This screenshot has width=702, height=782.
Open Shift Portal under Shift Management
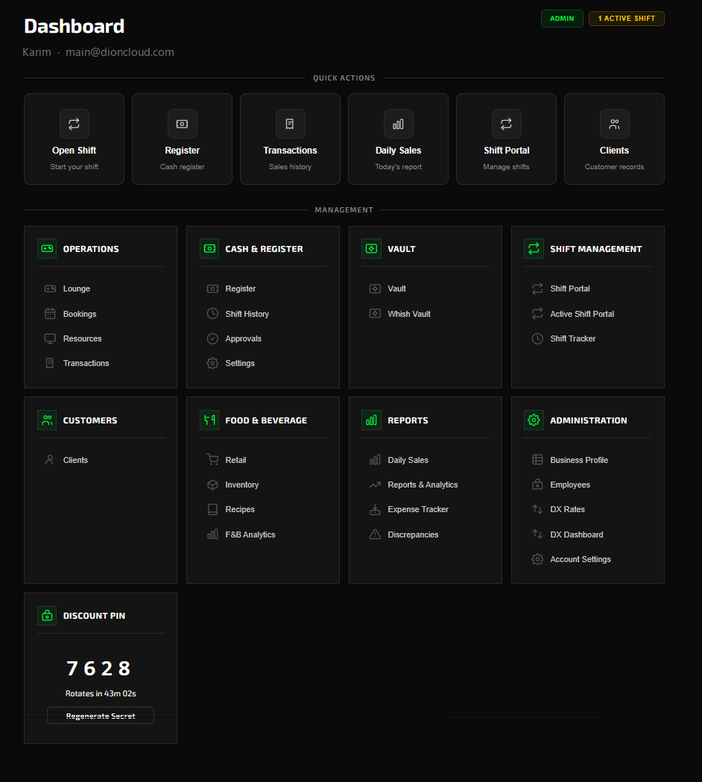click(x=570, y=288)
